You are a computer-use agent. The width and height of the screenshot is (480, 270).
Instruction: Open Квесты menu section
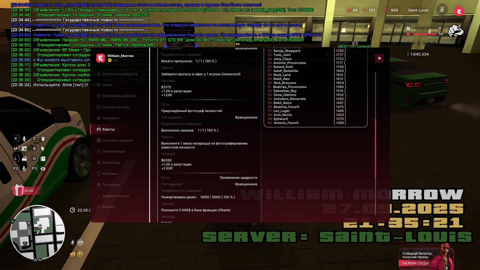click(108, 129)
